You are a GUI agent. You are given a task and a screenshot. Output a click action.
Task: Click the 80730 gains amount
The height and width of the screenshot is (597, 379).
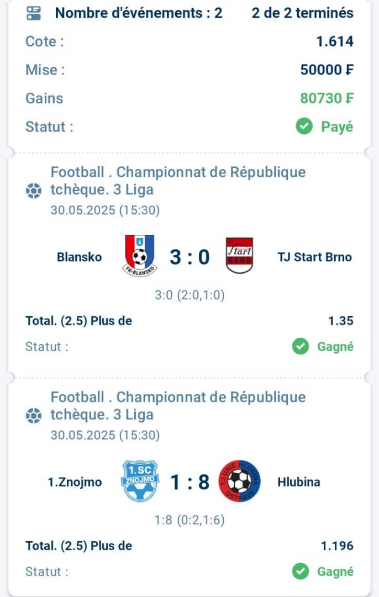327,98
